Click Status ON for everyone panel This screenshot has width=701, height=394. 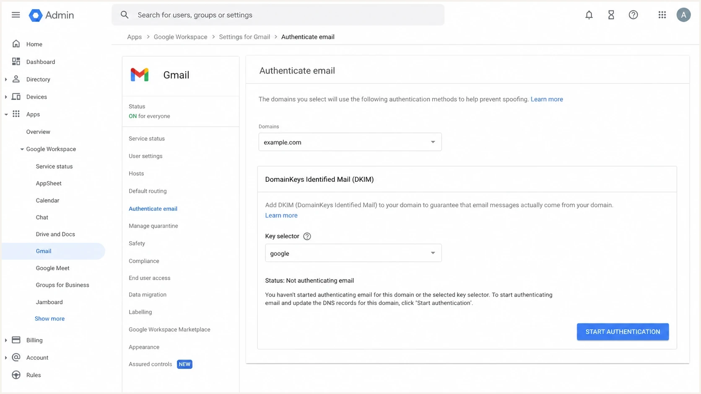pos(181,111)
